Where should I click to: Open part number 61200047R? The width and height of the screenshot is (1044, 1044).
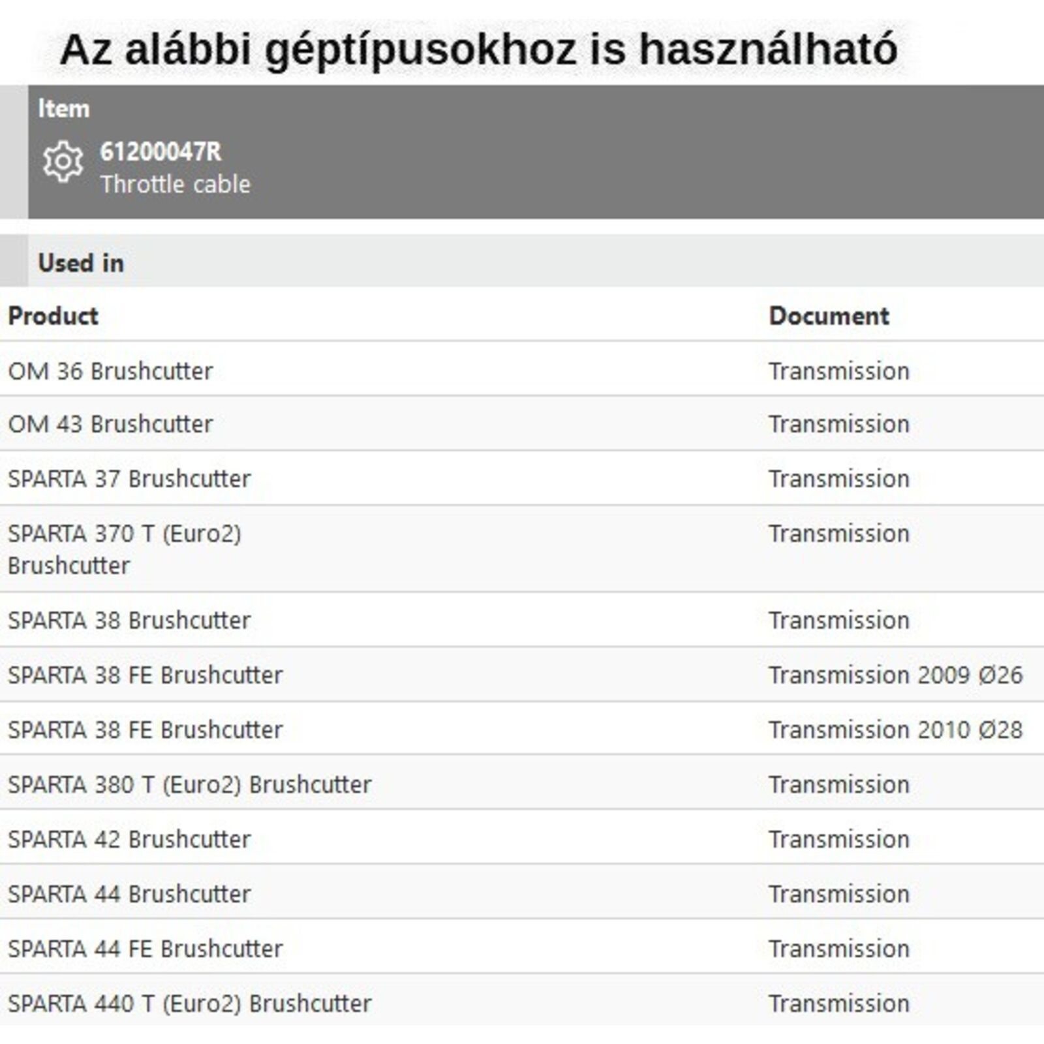coord(161,152)
